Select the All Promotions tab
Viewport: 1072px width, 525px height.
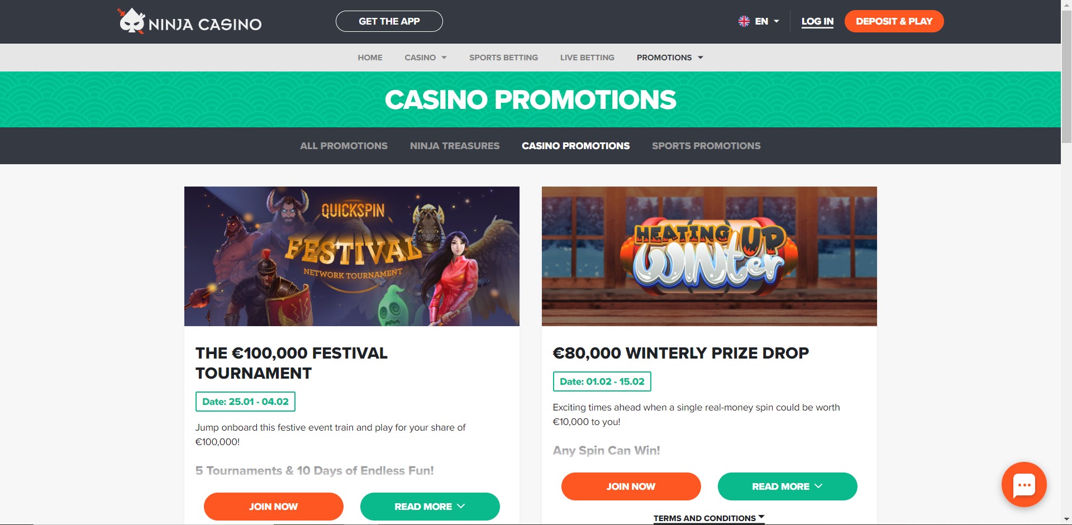pyautogui.click(x=344, y=146)
